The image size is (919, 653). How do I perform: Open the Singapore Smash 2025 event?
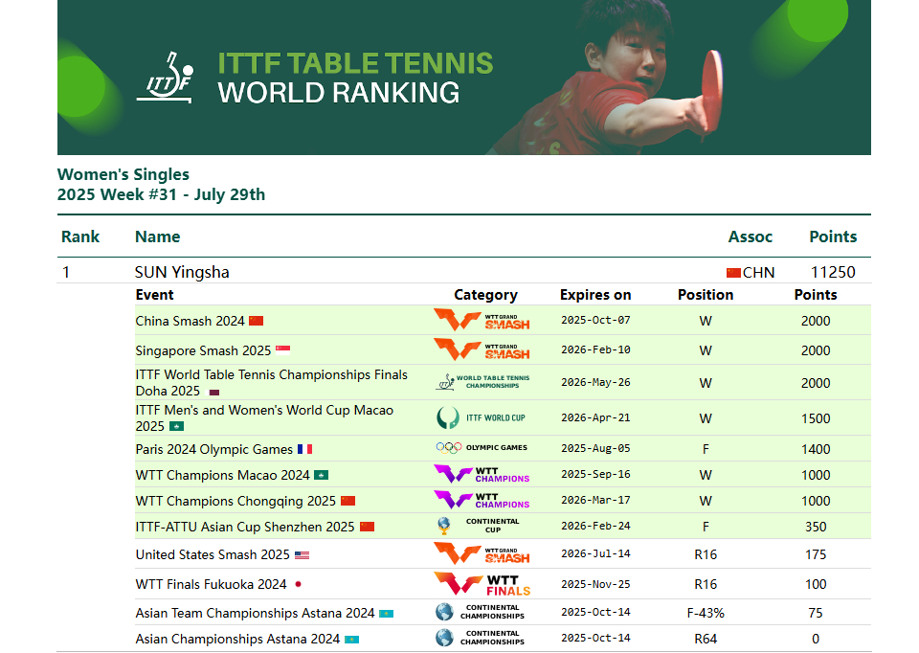[203, 350]
